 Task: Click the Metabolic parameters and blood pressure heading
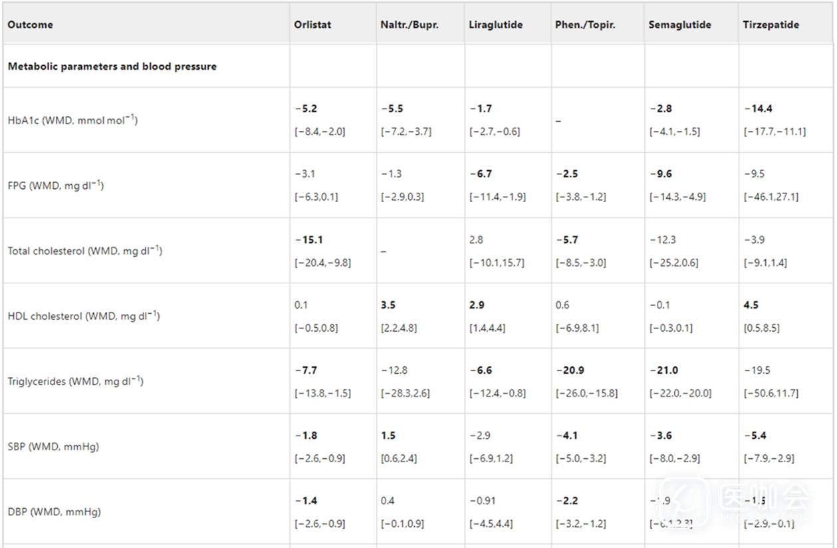112,67
